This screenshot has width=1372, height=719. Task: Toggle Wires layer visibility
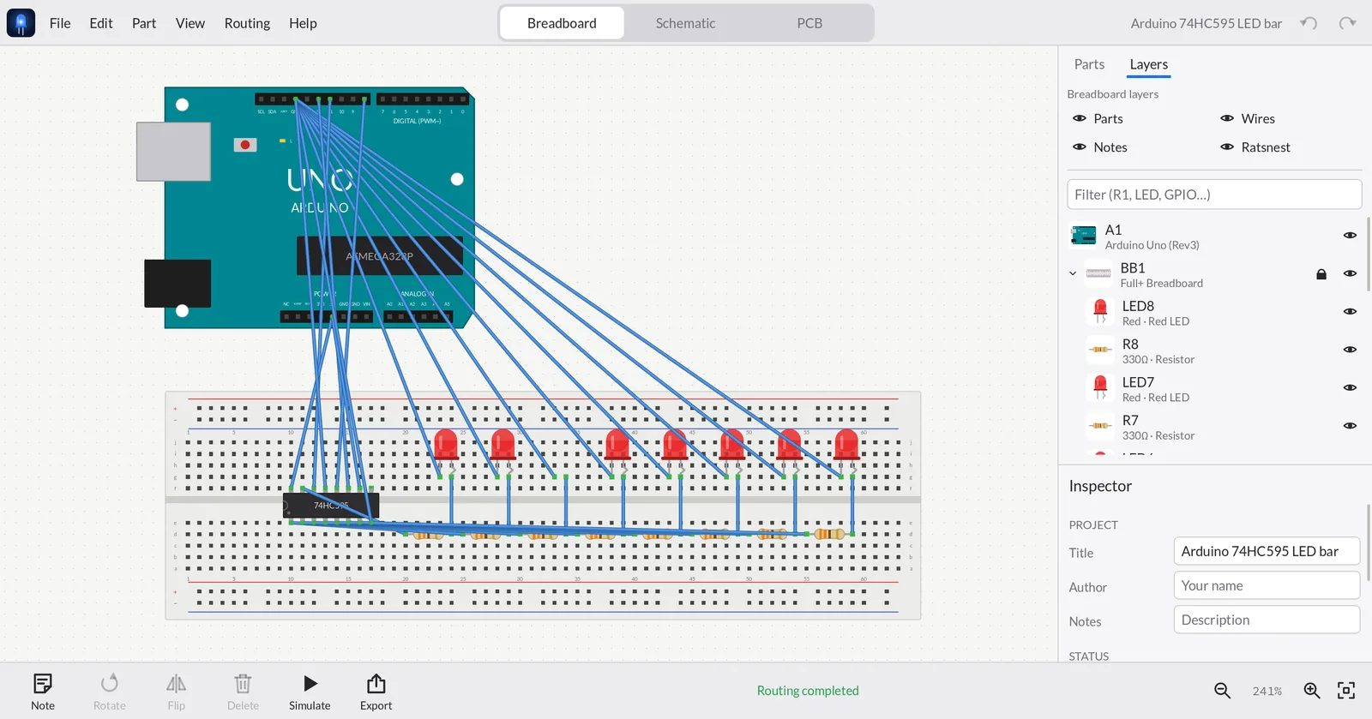coord(1227,118)
